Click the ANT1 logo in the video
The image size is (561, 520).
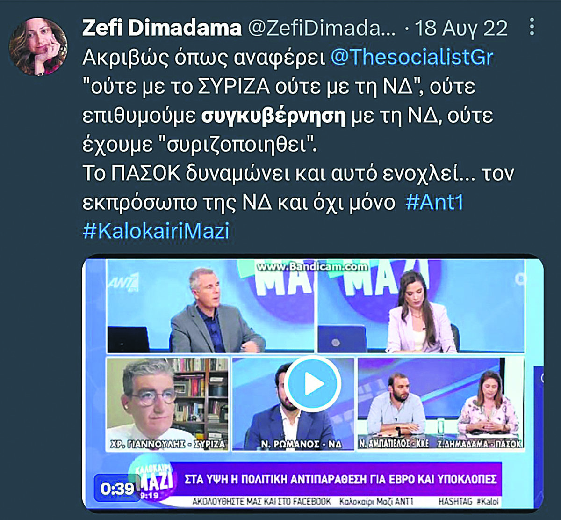tap(123, 282)
